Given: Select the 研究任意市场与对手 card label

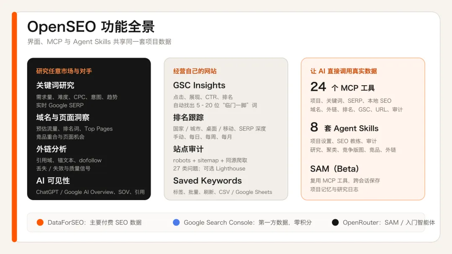Looking at the screenshot, I should (64, 71).
